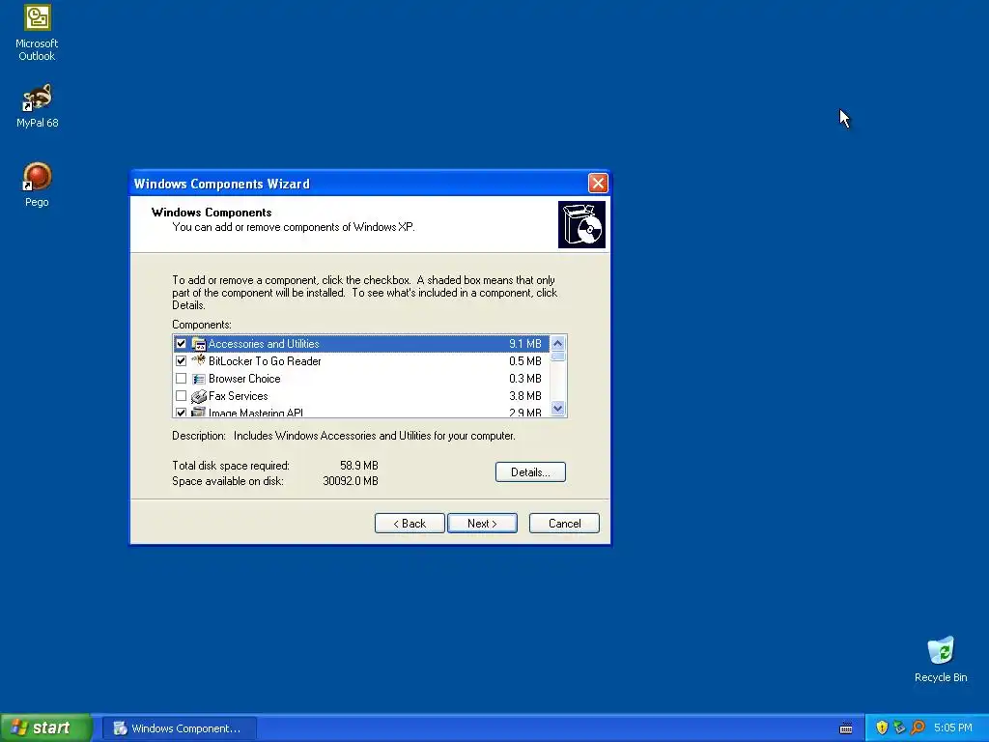Screen dimensions: 989x742
Task: Click the wizard CD box graphic icon
Action: [x=581, y=224]
